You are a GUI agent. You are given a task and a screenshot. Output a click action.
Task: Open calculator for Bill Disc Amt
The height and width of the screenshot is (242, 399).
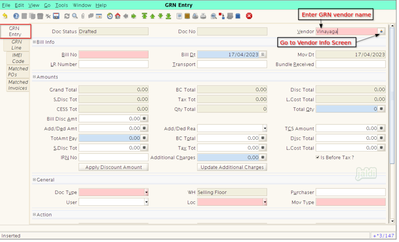(x=144, y=119)
